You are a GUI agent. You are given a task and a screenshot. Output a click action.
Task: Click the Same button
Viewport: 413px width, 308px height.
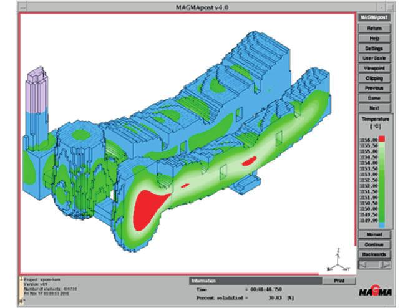[374, 98]
